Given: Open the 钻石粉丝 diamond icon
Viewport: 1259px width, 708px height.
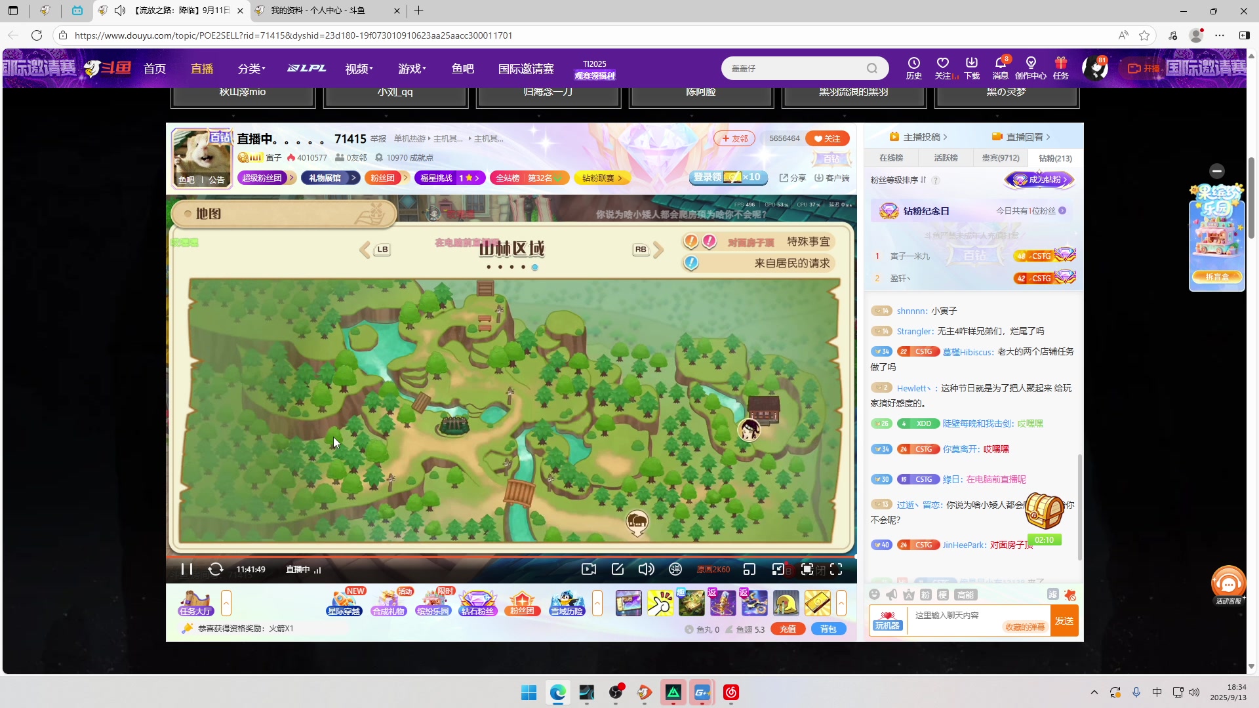Looking at the screenshot, I should tap(478, 603).
